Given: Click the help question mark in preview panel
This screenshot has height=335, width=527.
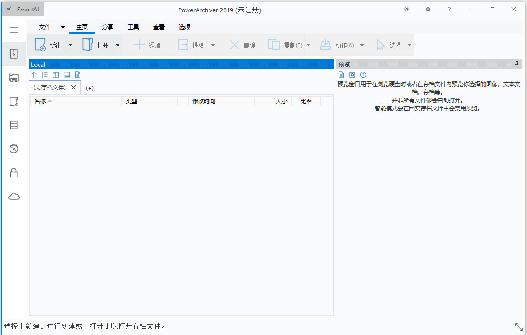Looking at the screenshot, I should tap(363, 75).
